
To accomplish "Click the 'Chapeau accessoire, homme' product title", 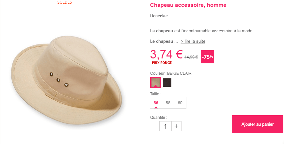I will (188, 5).
